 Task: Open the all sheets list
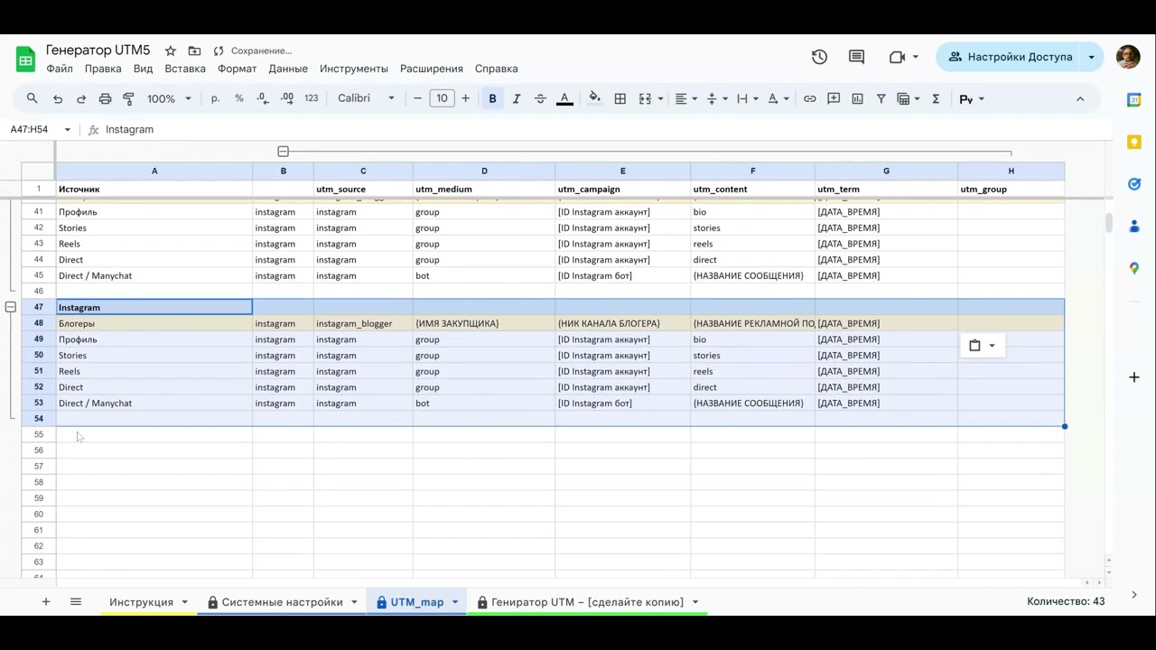coord(76,601)
